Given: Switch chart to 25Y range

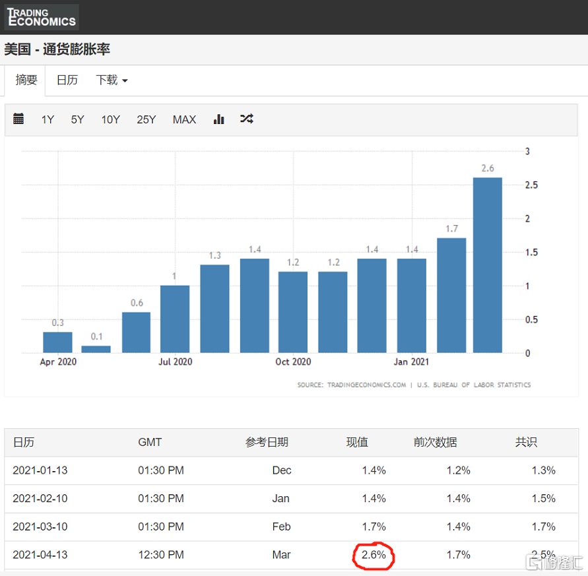Looking at the screenshot, I should [146, 119].
